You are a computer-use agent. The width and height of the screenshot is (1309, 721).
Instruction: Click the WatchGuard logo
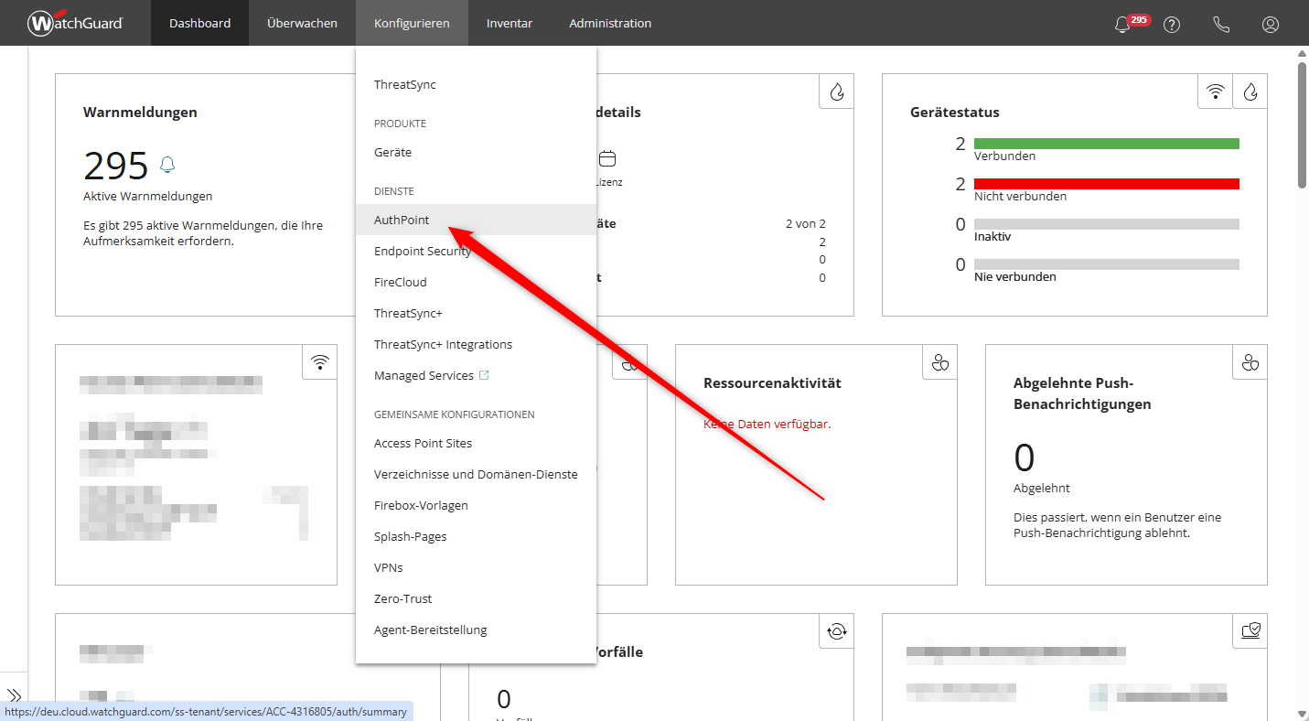75,23
